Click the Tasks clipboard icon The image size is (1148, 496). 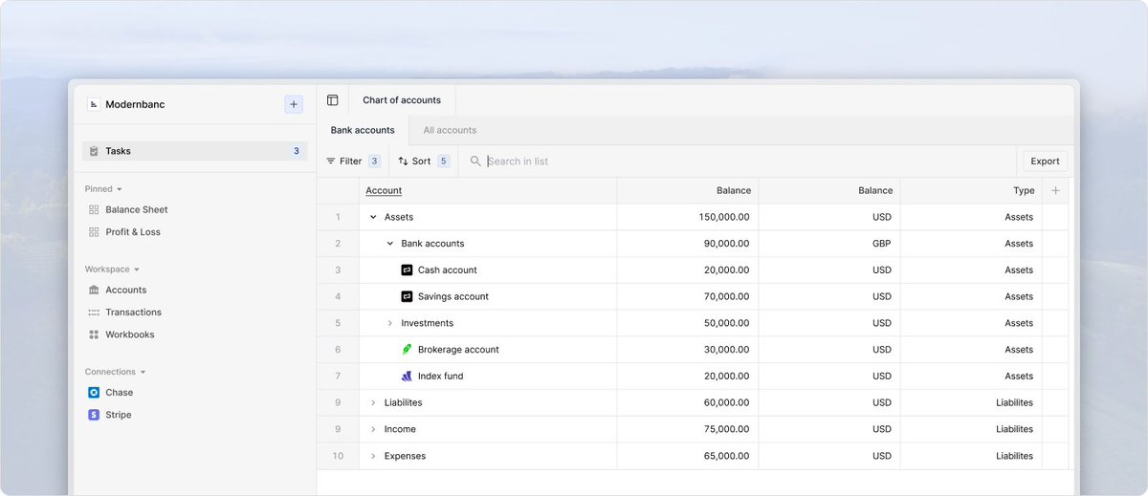[94, 151]
